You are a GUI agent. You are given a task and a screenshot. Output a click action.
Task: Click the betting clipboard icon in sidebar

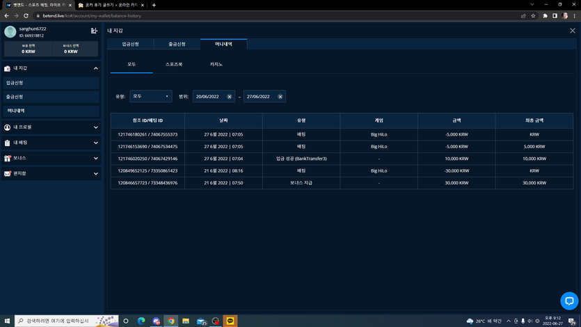click(x=7, y=143)
